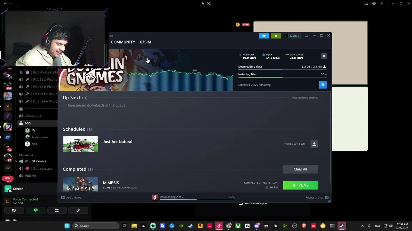Open the downloads settings gear

(324, 56)
